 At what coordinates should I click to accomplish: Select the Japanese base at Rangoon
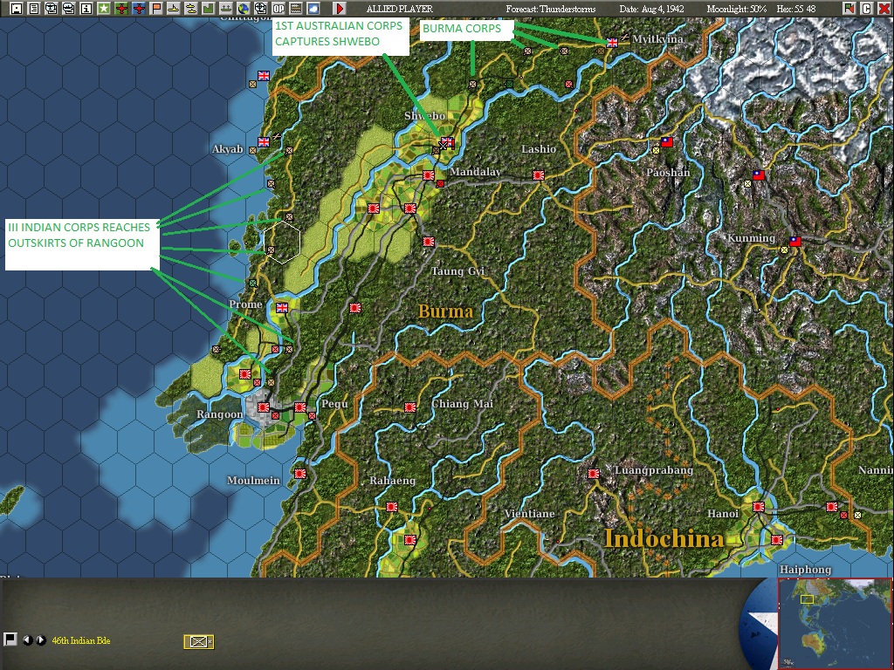pos(263,407)
